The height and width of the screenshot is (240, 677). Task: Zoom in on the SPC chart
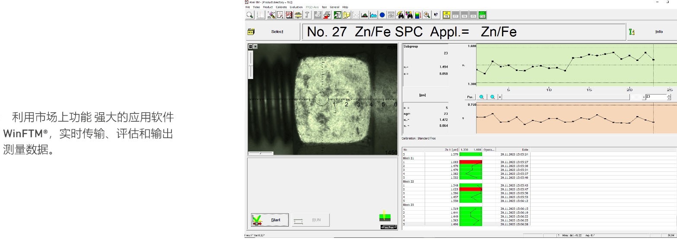coord(482,97)
